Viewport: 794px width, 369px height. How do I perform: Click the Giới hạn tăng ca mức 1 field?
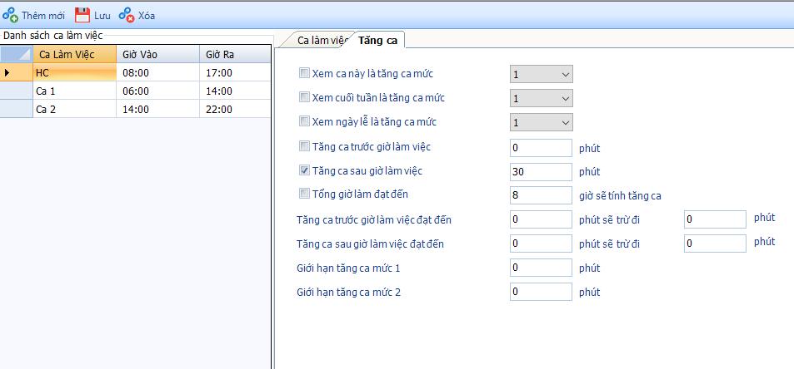tap(541, 268)
